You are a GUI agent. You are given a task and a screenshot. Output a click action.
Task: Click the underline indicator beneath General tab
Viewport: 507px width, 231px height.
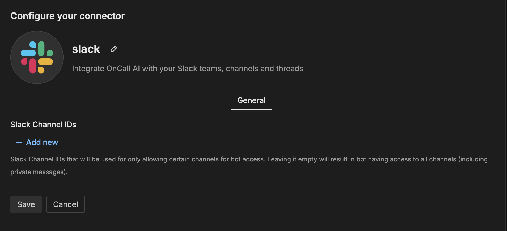[251, 109]
